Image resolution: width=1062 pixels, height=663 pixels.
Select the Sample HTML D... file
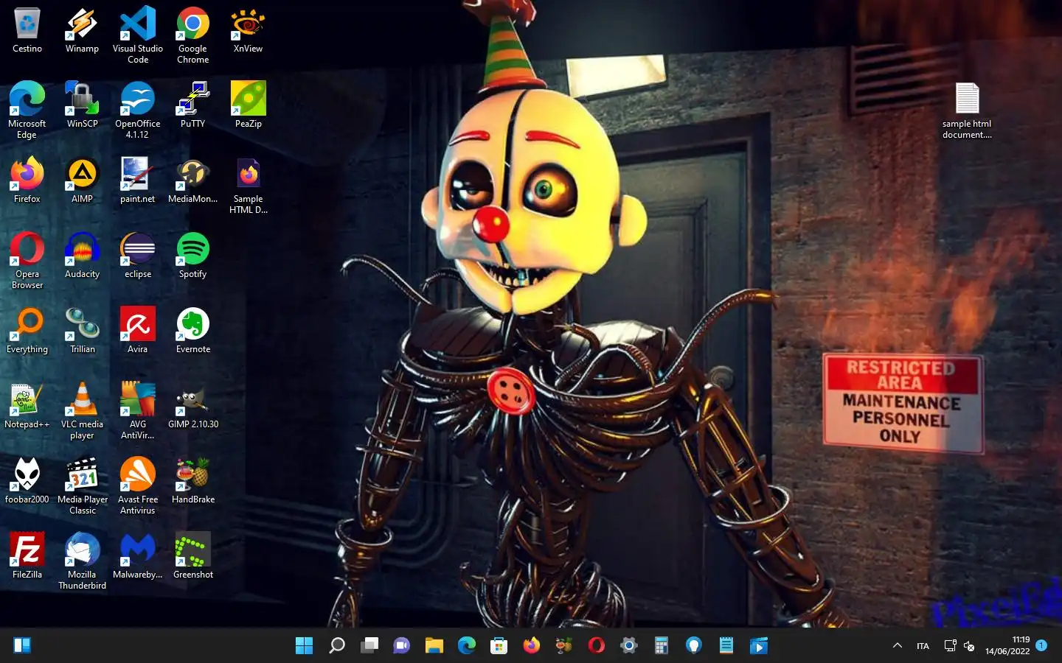point(249,186)
